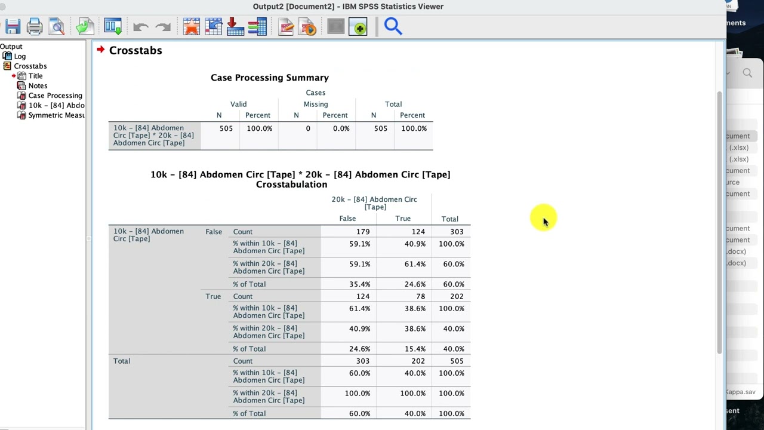Show the Variables information dialog

tap(258, 27)
